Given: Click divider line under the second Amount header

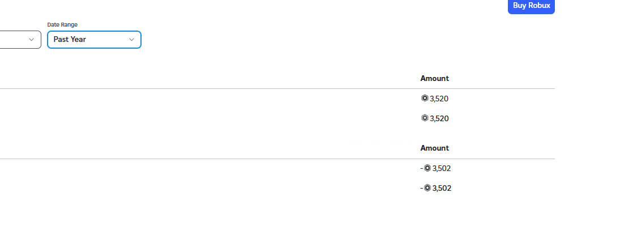Looking at the screenshot, I should tap(277, 159).
